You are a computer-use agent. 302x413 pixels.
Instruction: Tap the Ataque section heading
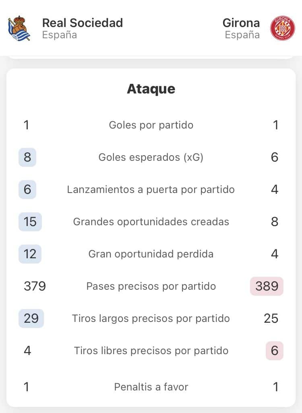[151, 89]
